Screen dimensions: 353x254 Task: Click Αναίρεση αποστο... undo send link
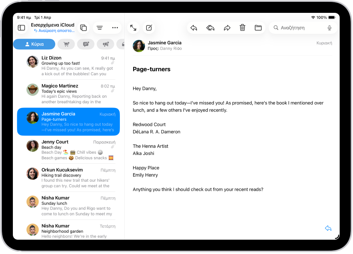(54, 30)
